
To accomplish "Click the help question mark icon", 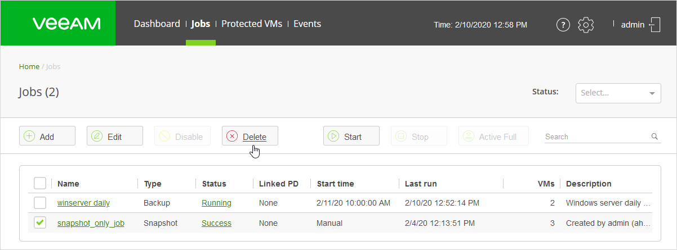I will coord(563,25).
